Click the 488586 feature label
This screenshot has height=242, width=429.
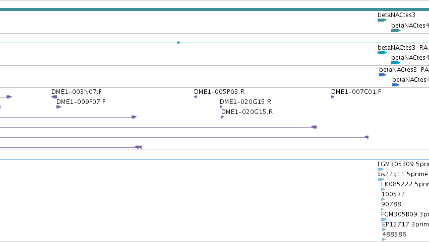394,234
